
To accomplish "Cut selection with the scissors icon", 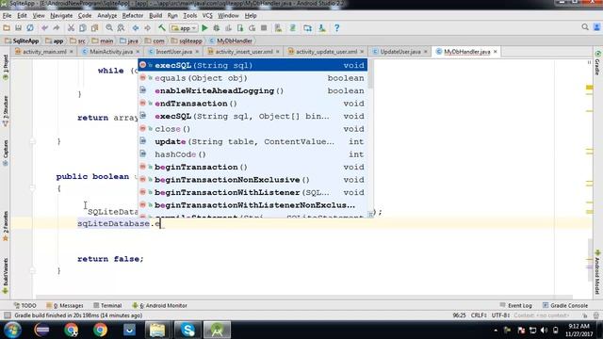I will (x=71, y=27).
